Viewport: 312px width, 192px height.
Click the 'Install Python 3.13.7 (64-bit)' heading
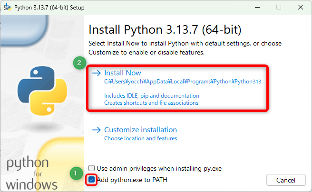point(165,29)
